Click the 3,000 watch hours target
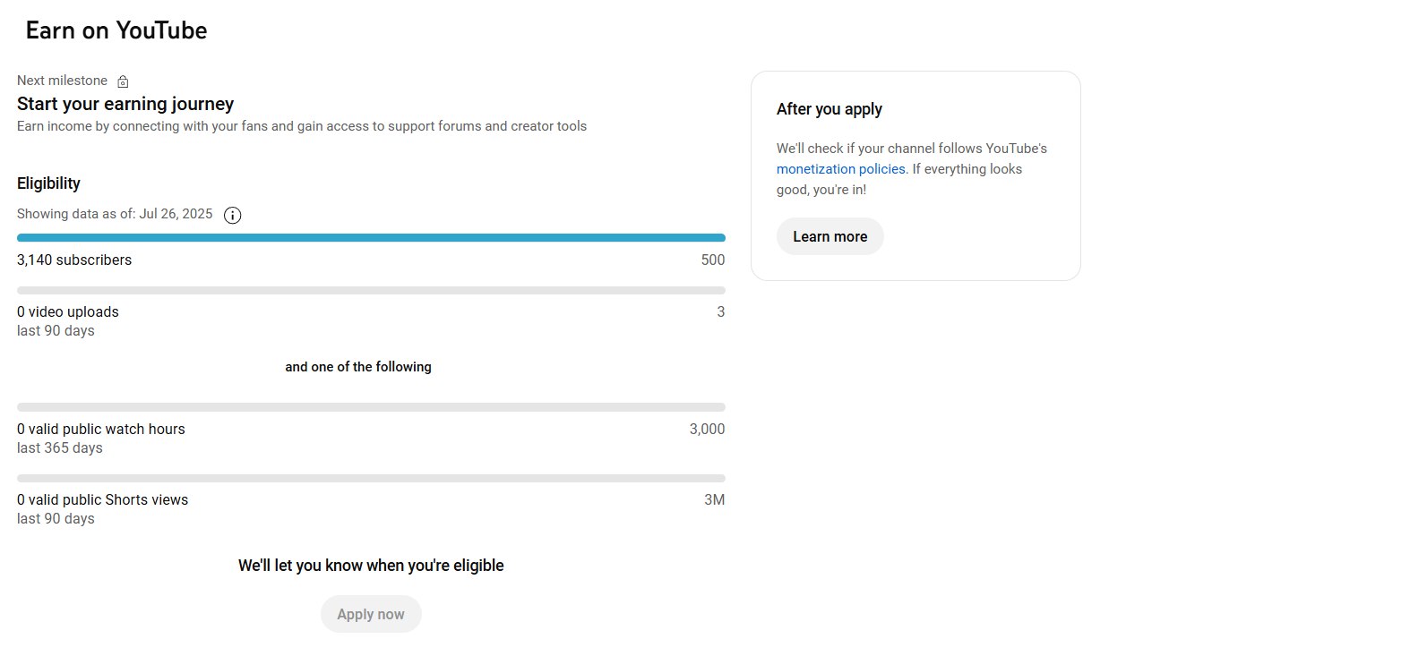 (707, 429)
